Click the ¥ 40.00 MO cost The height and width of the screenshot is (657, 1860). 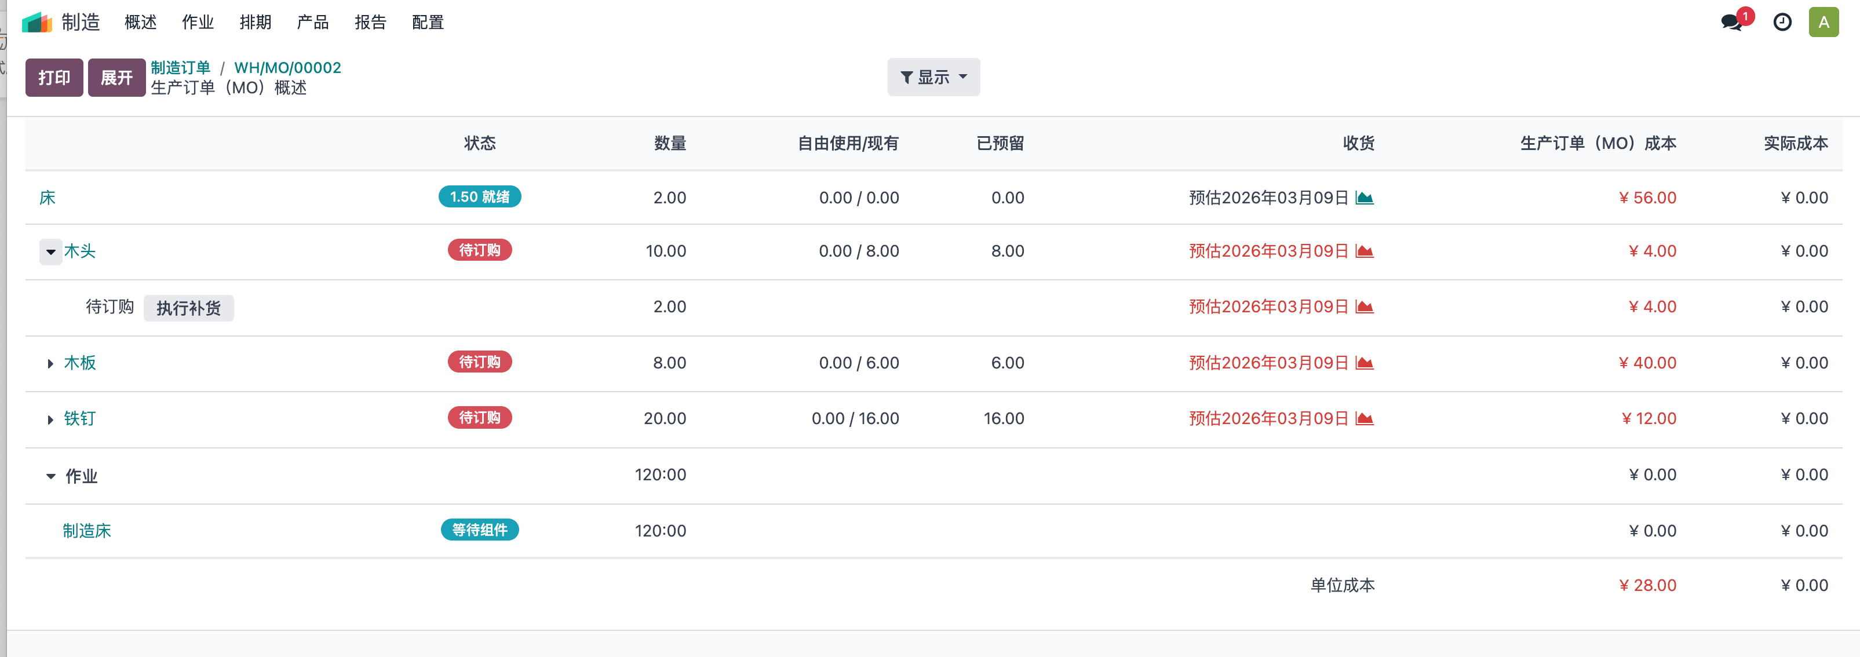pyautogui.click(x=1647, y=363)
